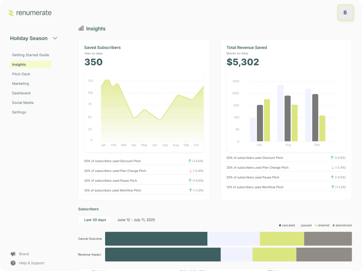Click the Apr label on the subscribers chart

tap(134, 145)
